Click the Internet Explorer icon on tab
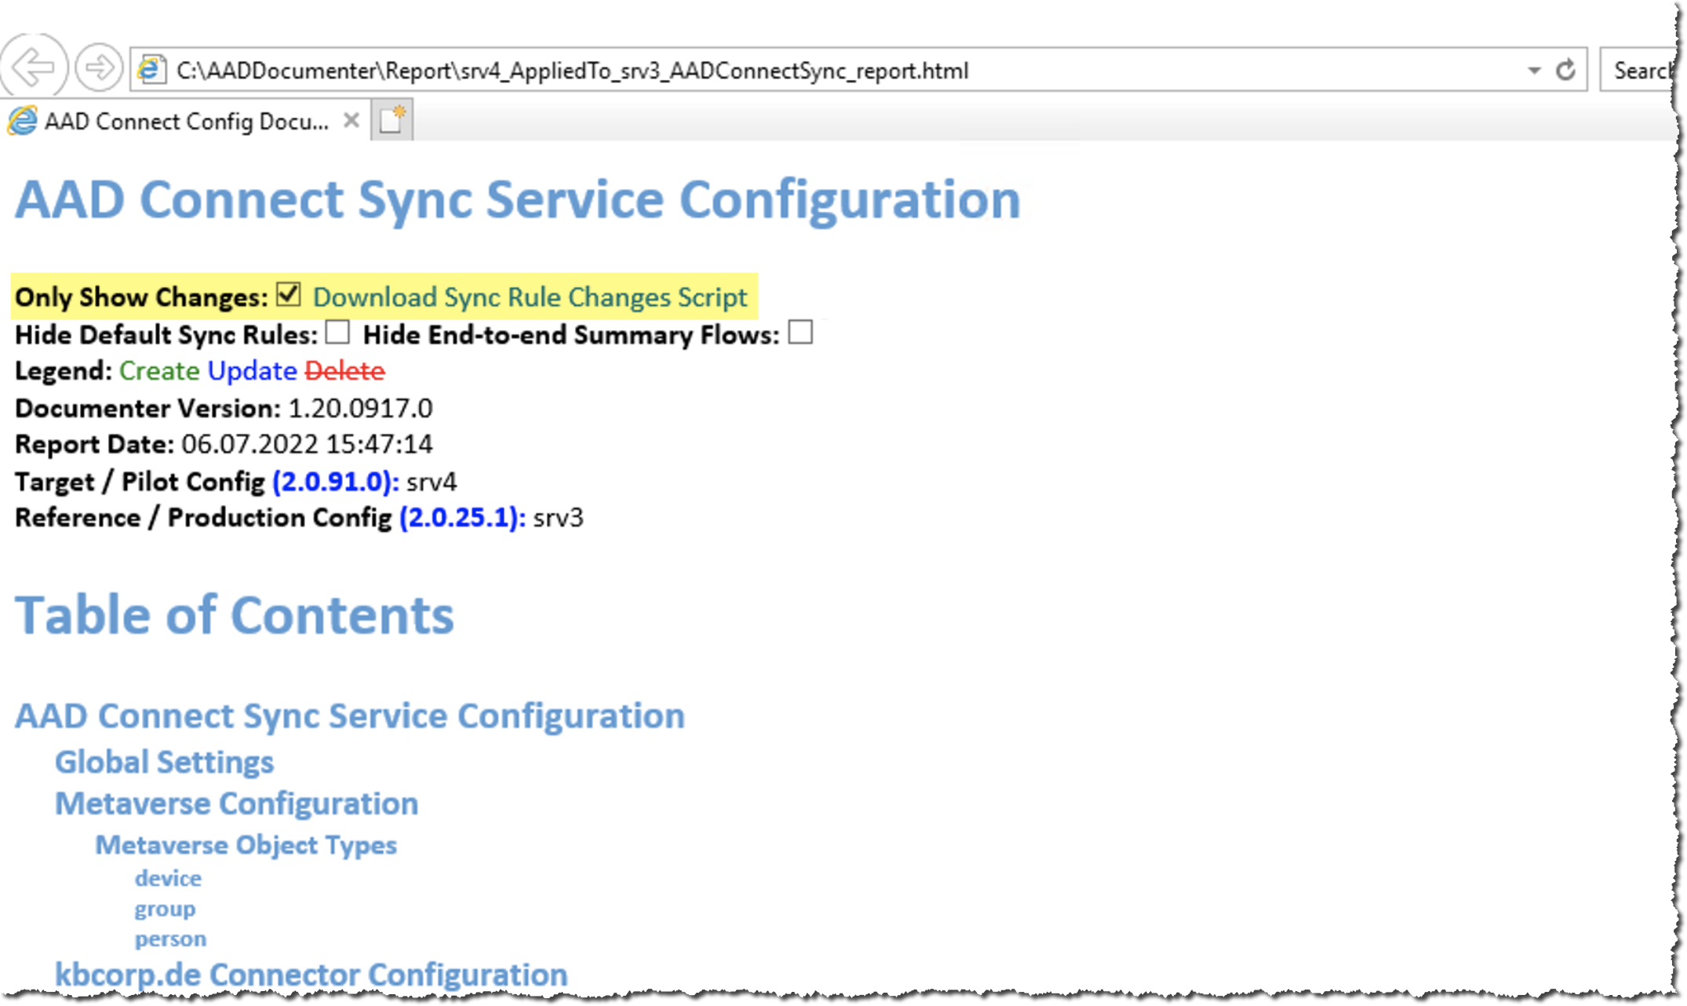This screenshot has height=1006, width=1687. tap(22, 121)
